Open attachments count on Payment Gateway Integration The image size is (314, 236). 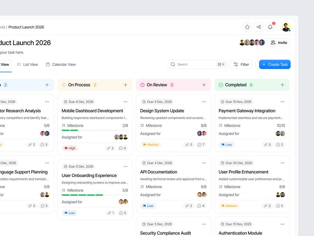click(267, 145)
